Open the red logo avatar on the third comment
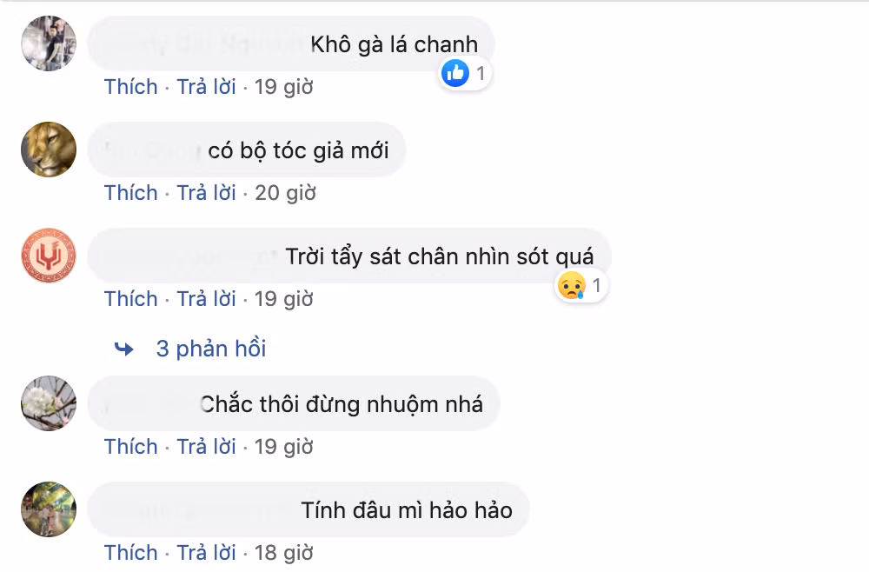This screenshot has width=869, height=572. point(48,256)
